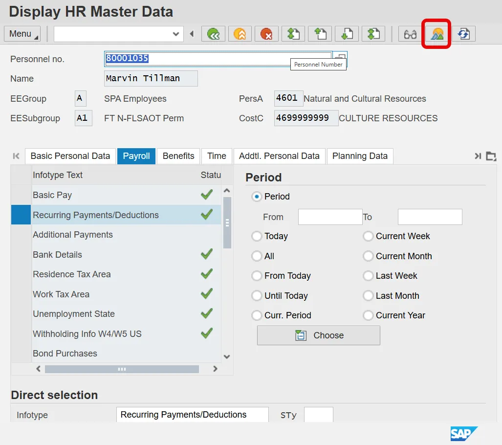Open the Basic Personal Data tab

[70, 156]
